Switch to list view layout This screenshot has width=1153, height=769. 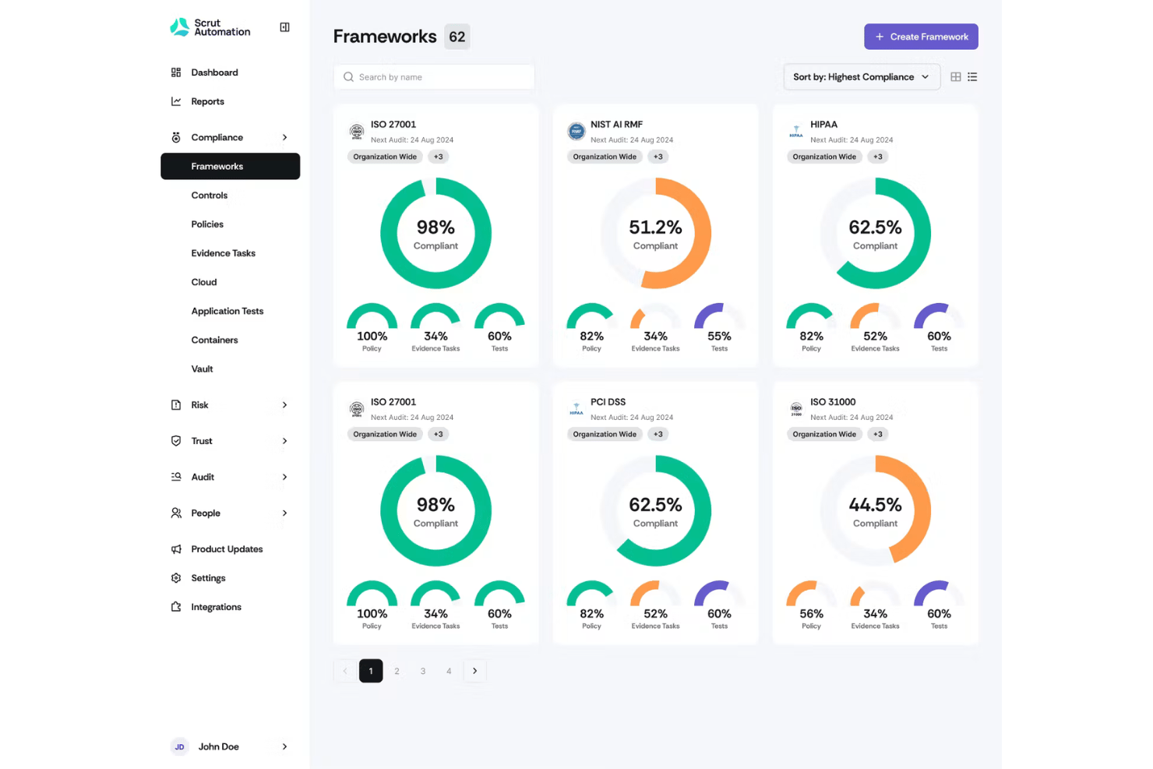click(x=972, y=77)
